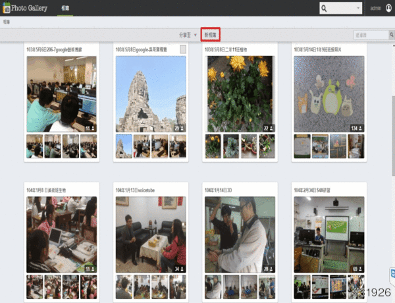Open the admin user avatar icon
Screen dimensions: 395x303
(388, 8)
